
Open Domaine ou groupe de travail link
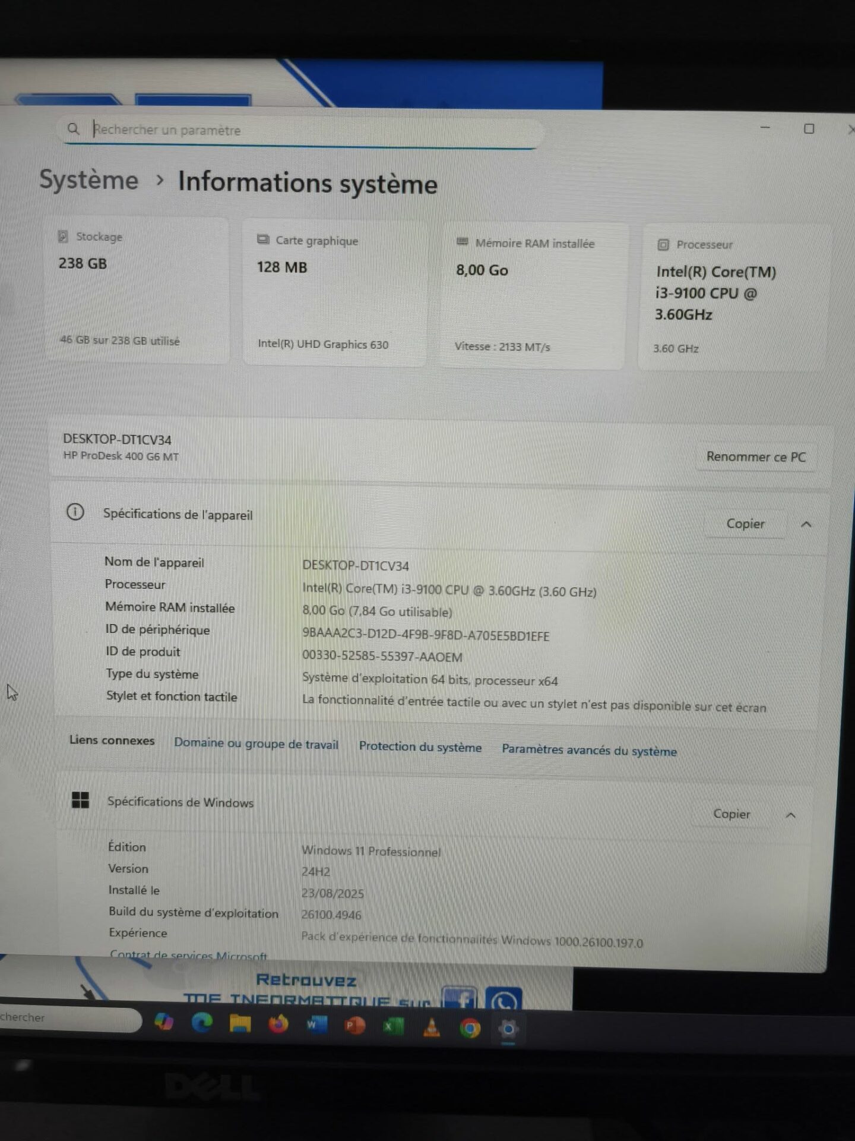pos(256,743)
